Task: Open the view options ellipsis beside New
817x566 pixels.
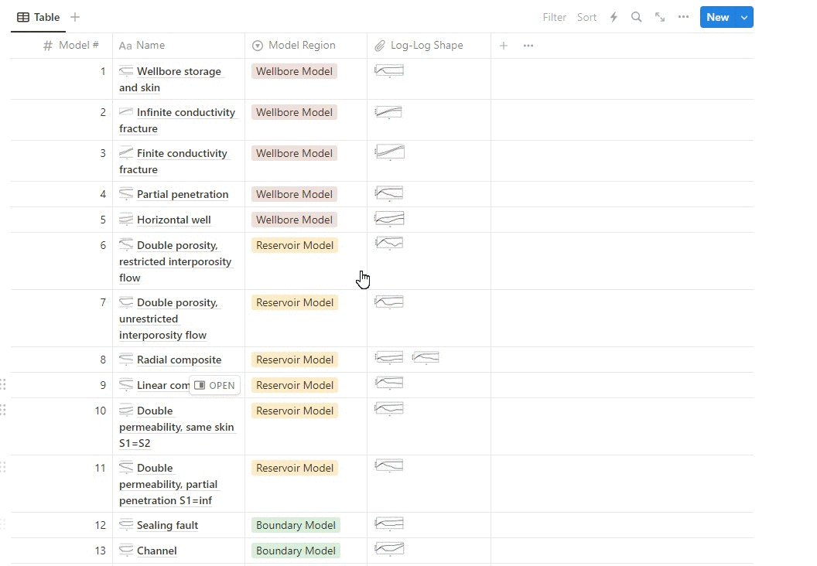Action: (x=682, y=16)
